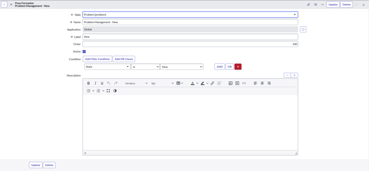Toggle italic text formatting
Screen dimensions: 369x171
click(x=95, y=83)
